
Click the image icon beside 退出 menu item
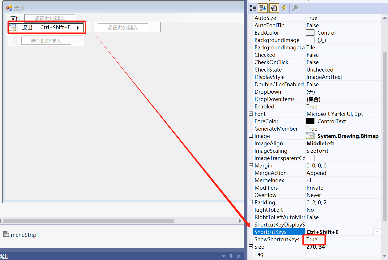coord(12,28)
